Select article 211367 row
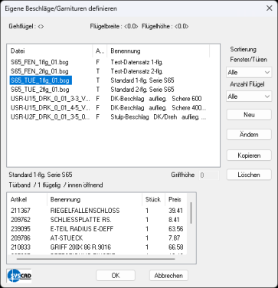 click(x=97, y=211)
